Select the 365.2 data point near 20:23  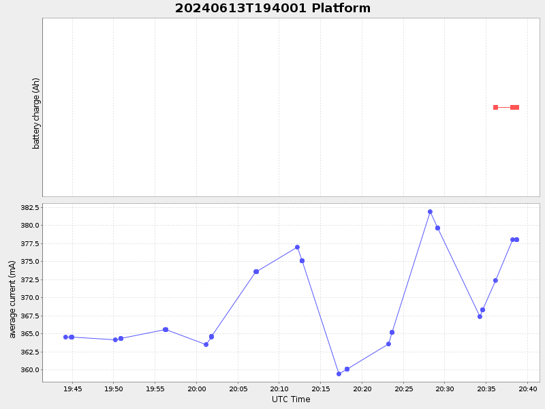(392, 333)
